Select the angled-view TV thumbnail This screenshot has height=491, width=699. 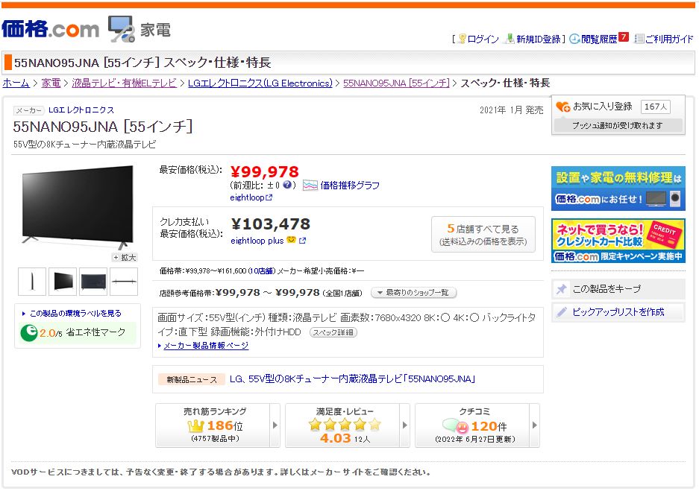63,282
